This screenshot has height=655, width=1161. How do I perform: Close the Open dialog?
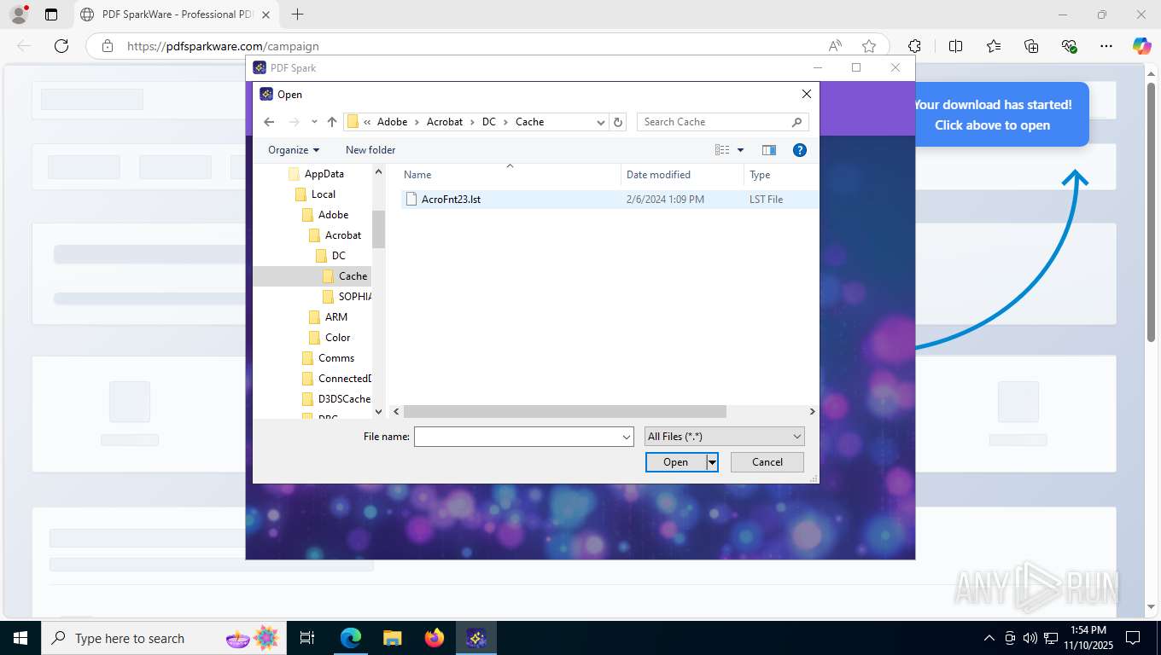806,94
